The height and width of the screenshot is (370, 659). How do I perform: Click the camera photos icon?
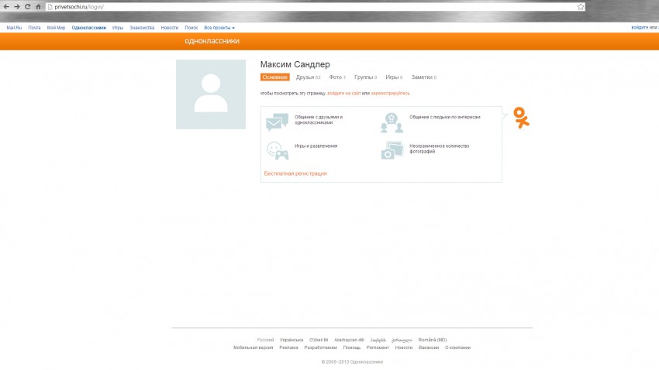[392, 150]
